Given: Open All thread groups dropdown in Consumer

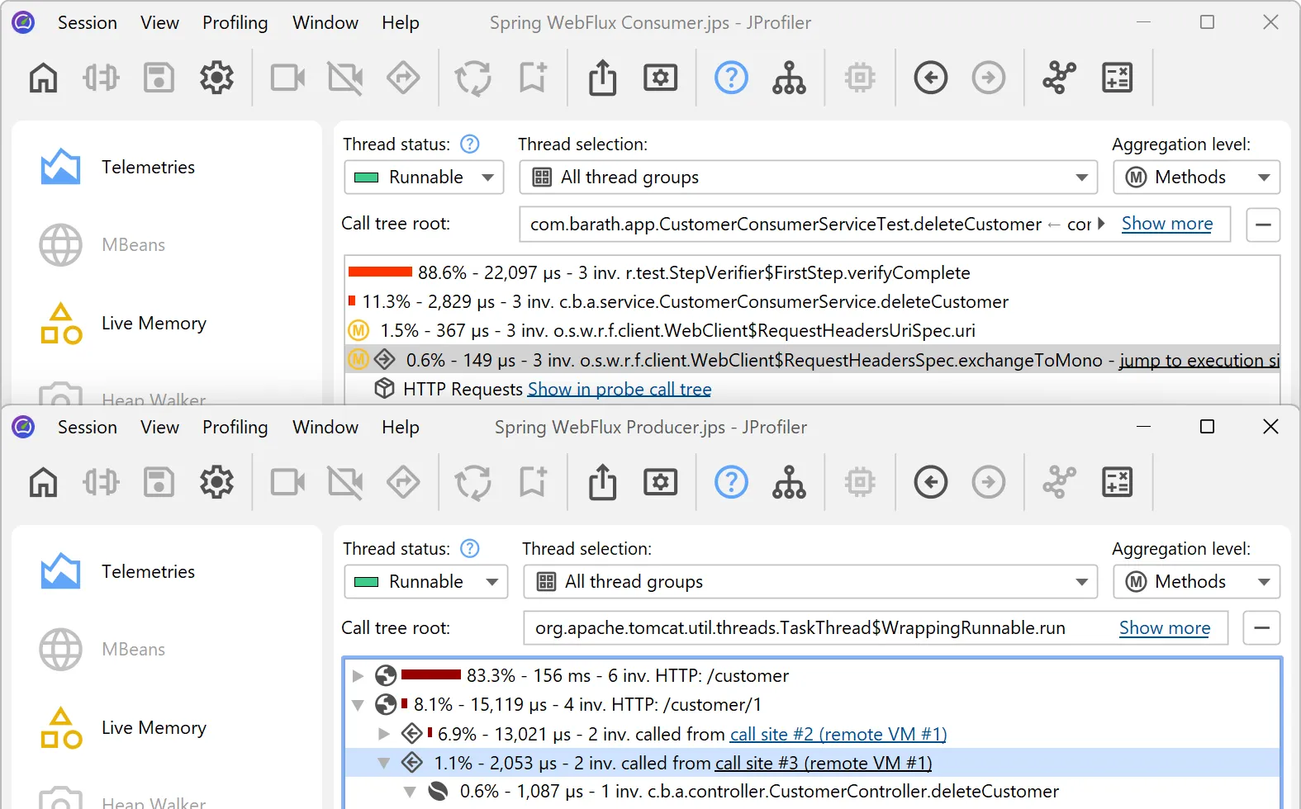Looking at the screenshot, I should (808, 177).
